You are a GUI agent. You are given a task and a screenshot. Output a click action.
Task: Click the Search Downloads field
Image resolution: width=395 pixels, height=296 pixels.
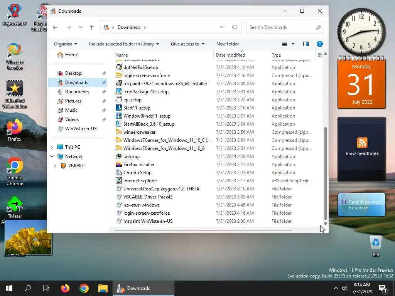click(x=285, y=27)
